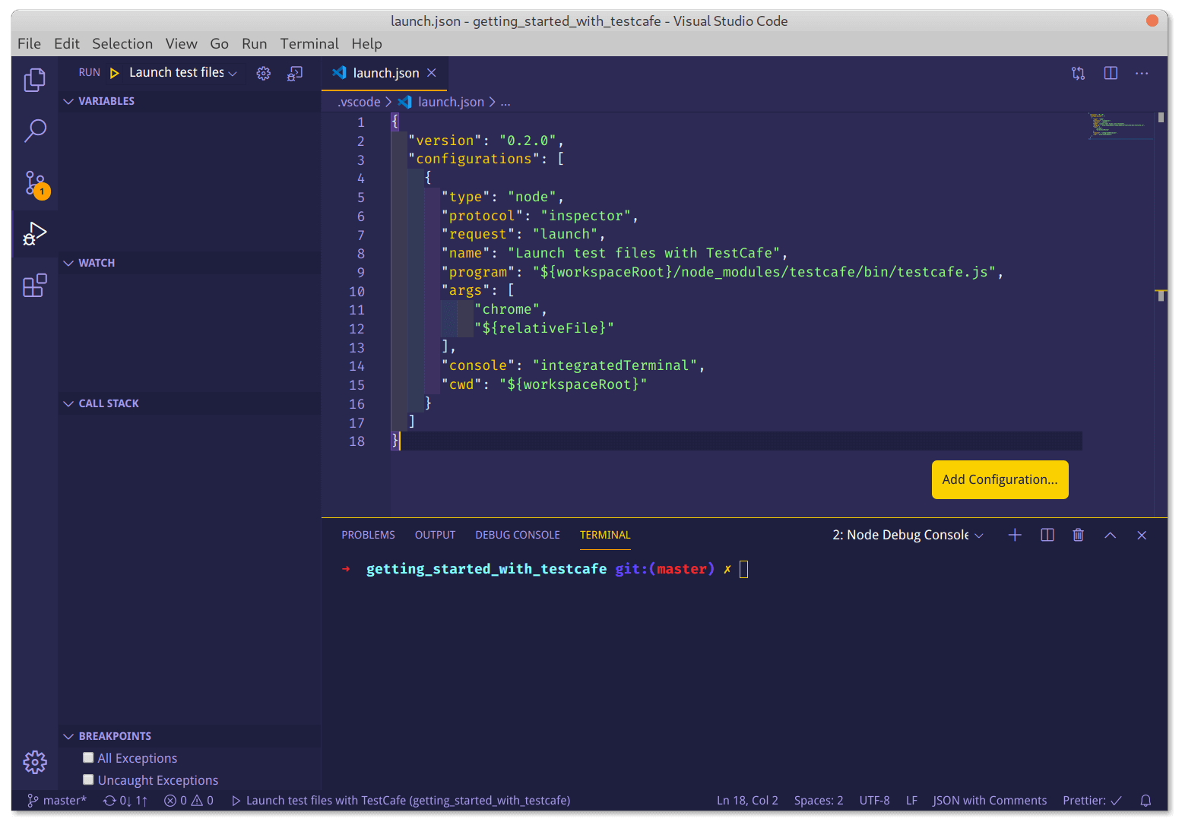This screenshot has height=825, width=1182.
Task: Enable All Exceptions breakpoint
Action: tap(88, 757)
